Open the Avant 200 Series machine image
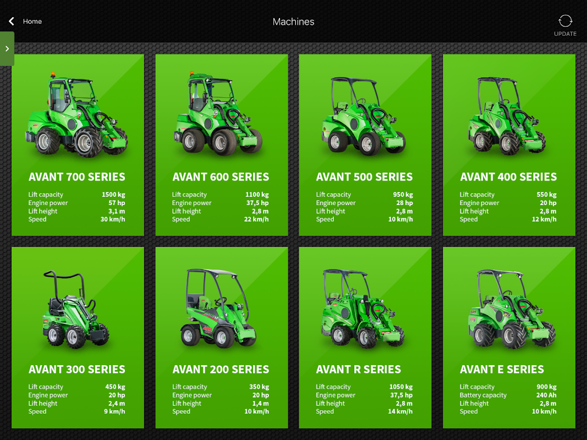Screen dimensions: 587x440 coord(219,309)
